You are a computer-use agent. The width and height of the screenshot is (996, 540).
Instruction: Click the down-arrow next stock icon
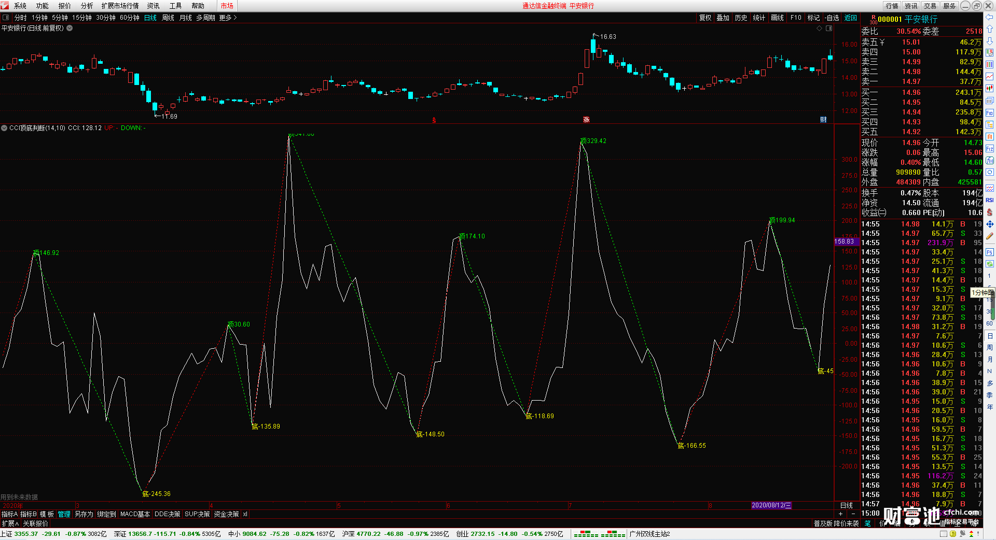point(990,40)
